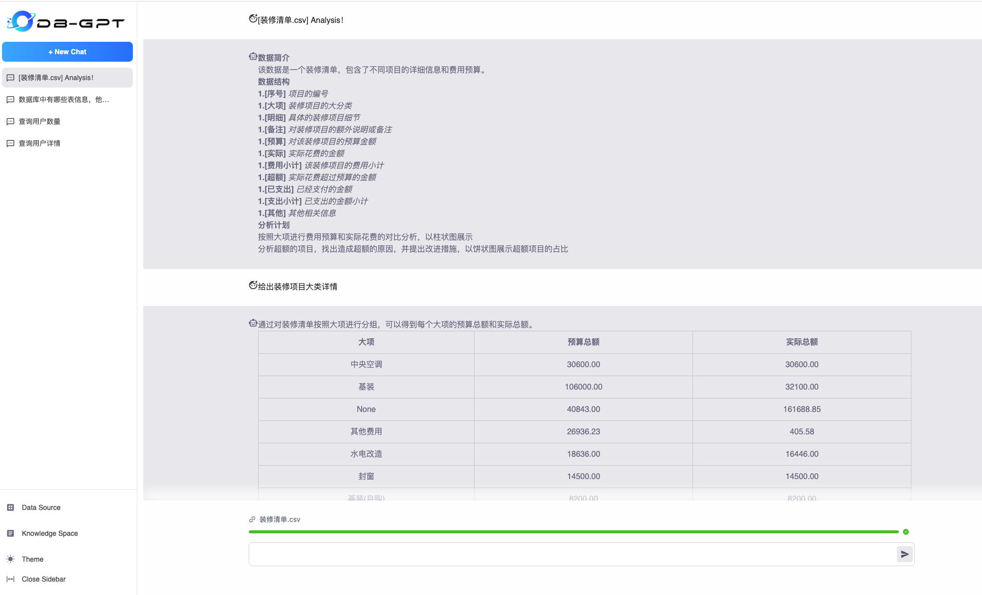This screenshot has width=982, height=595.
Task: Click the green checkmark on the upload bar
Action: (x=905, y=531)
